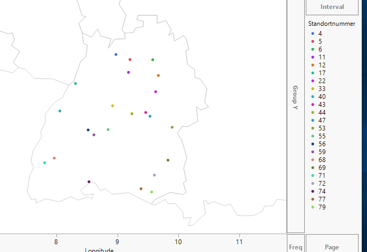Select the magenta Standort 22 map point
The height and width of the screenshot is (252, 367).
click(x=156, y=92)
